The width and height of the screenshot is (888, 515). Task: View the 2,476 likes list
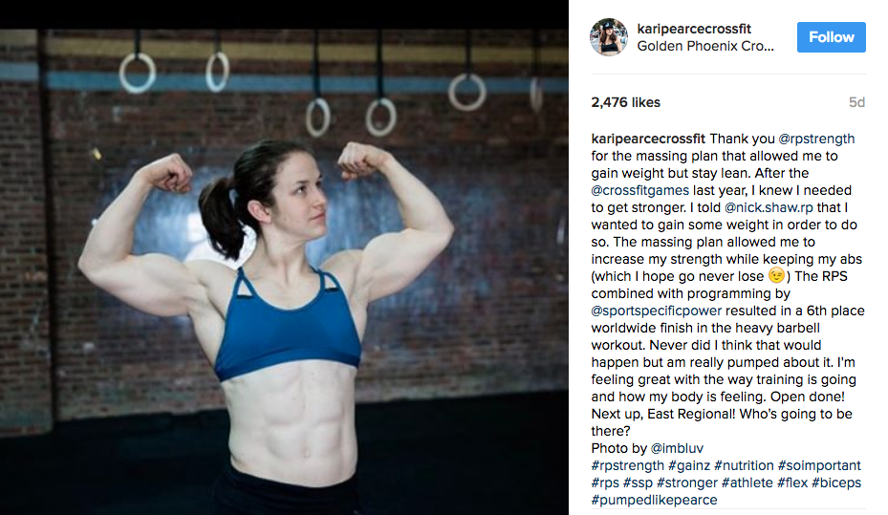(x=625, y=102)
